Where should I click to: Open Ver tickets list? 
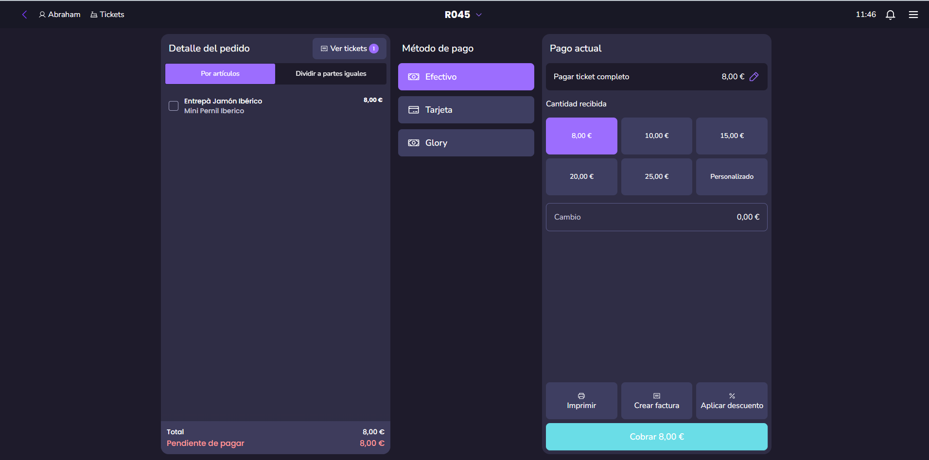tap(349, 49)
